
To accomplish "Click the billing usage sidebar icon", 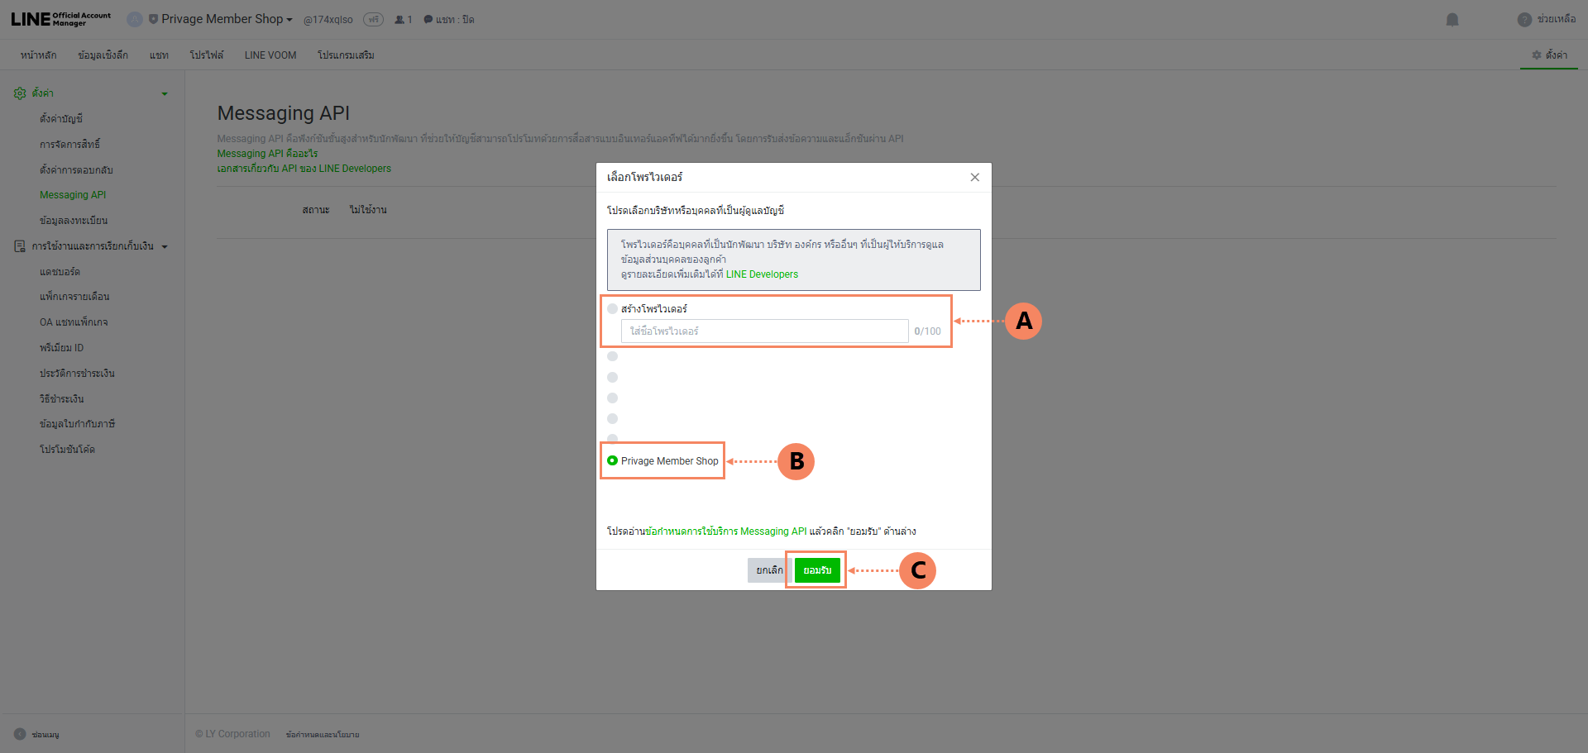I will [20, 246].
